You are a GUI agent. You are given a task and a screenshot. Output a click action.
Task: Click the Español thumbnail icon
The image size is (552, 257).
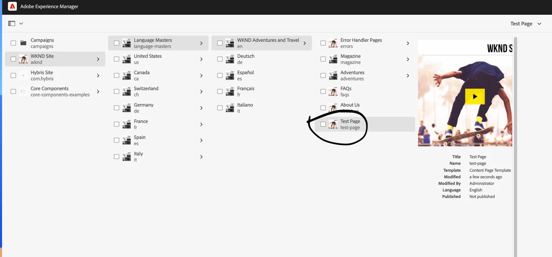pyautogui.click(x=230, y=75)
